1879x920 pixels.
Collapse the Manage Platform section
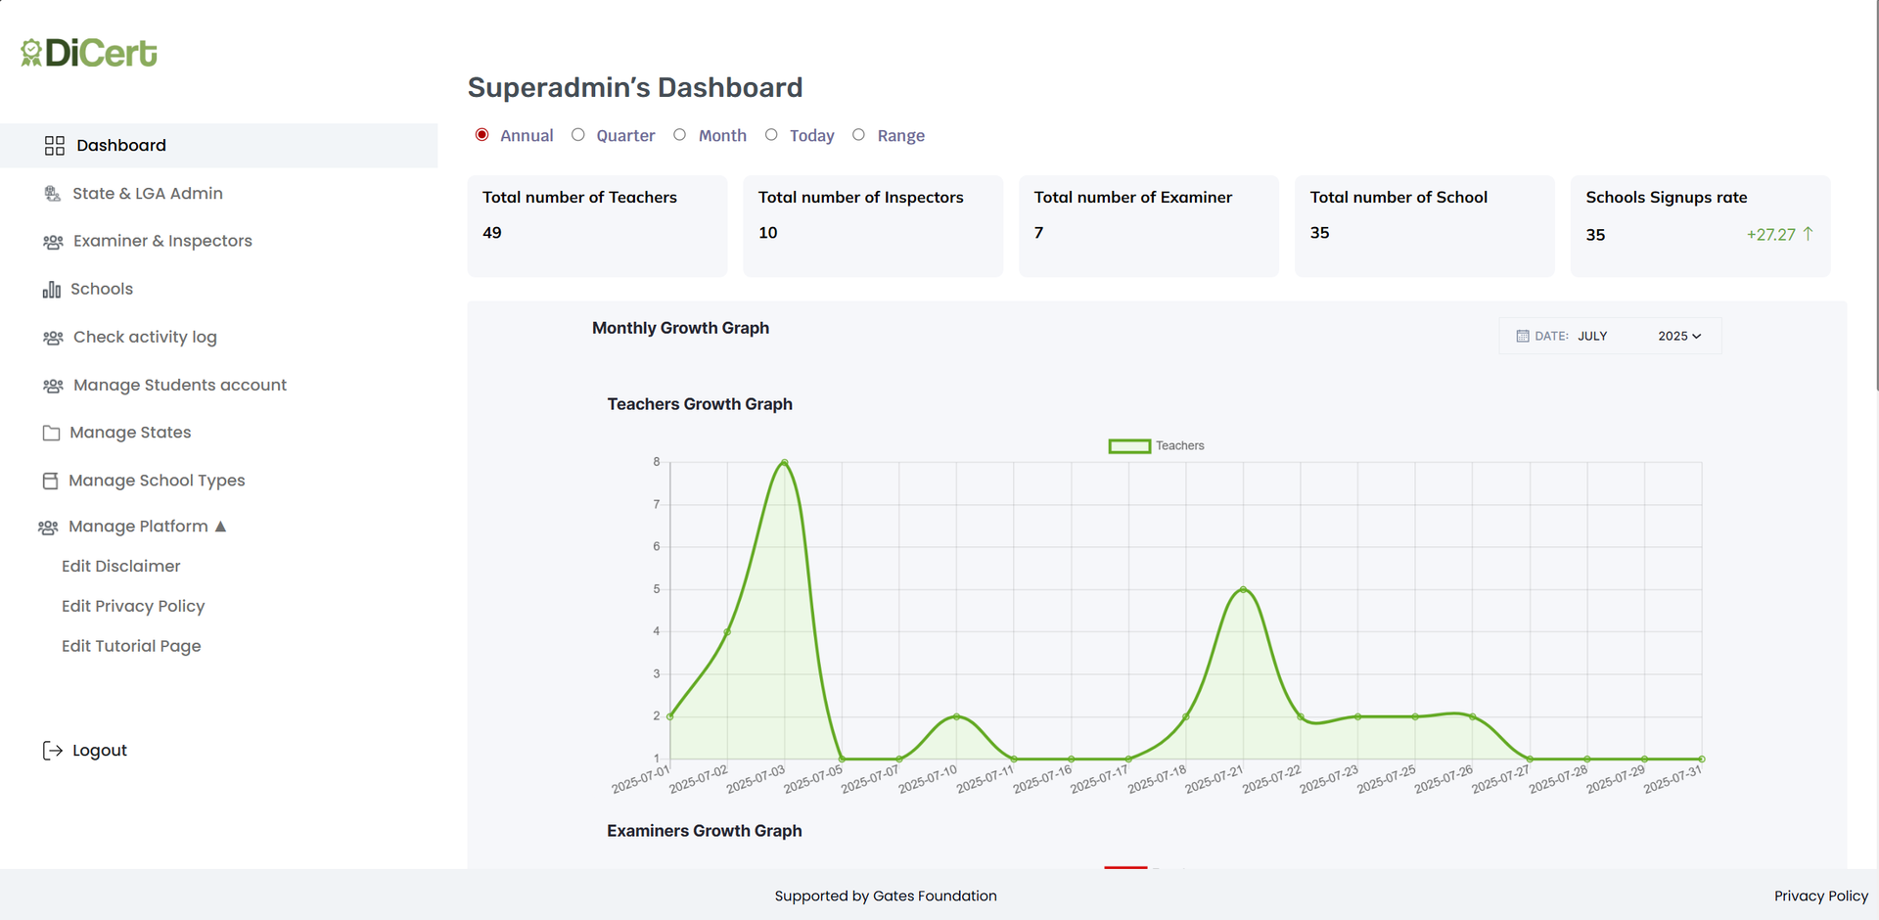(222, 526)
